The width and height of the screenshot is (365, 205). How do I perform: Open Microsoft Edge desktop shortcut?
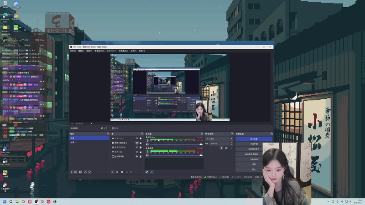[x=5, y=18]
